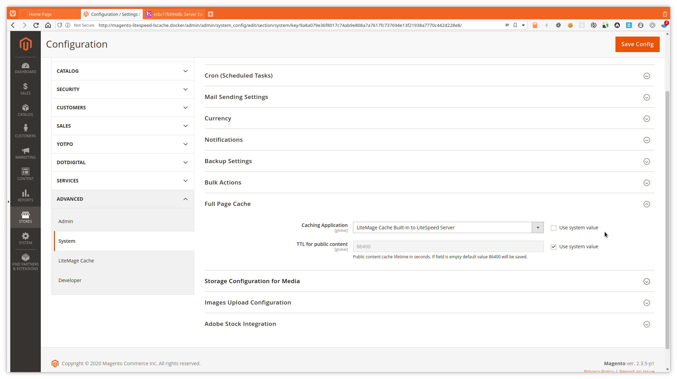
Task: Open the Marketing megaphone icon
Action: click(25, 152)
